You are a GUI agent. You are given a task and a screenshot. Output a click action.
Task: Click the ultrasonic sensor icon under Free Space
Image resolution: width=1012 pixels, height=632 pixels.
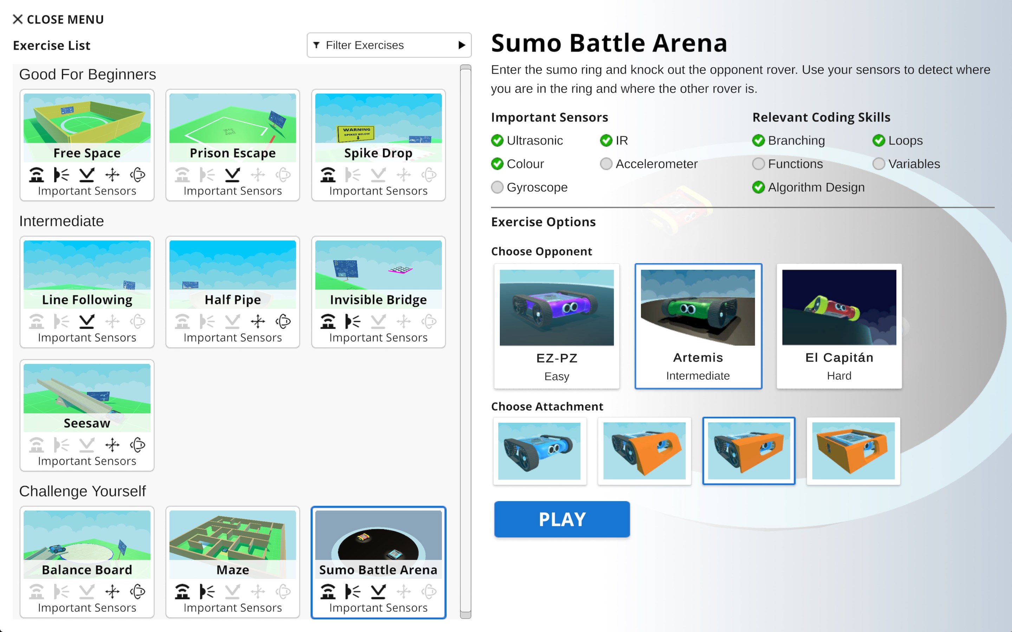[37, 175]
